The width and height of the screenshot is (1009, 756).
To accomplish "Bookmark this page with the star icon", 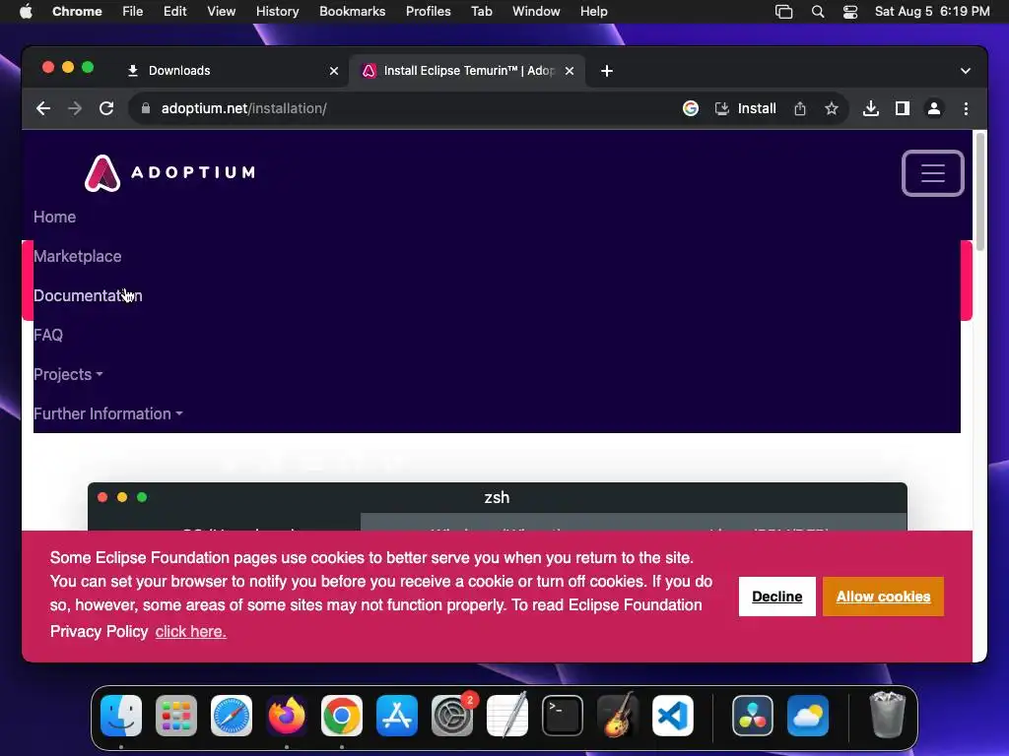I will click(832, 108).
